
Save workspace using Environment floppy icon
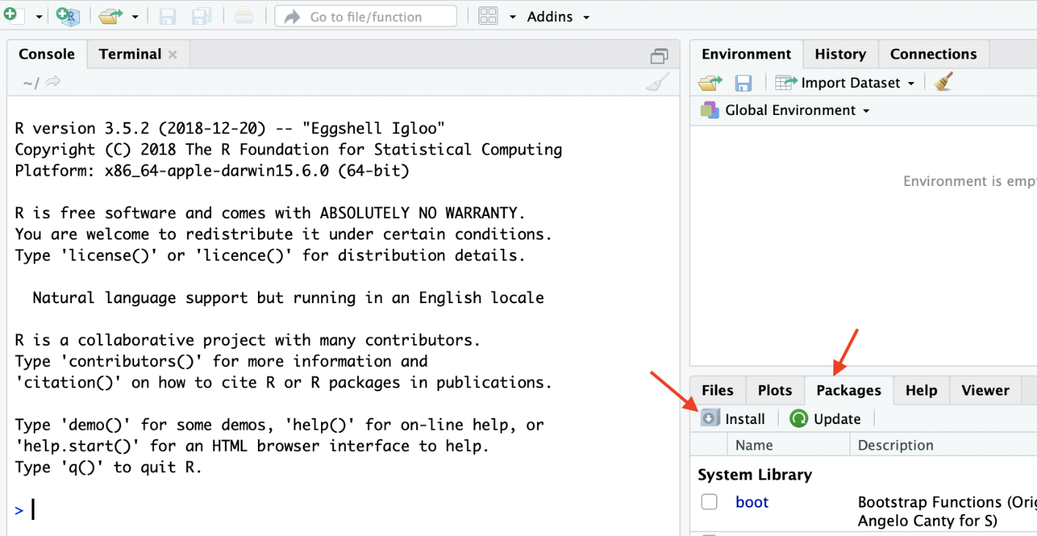tap(743, 83)
